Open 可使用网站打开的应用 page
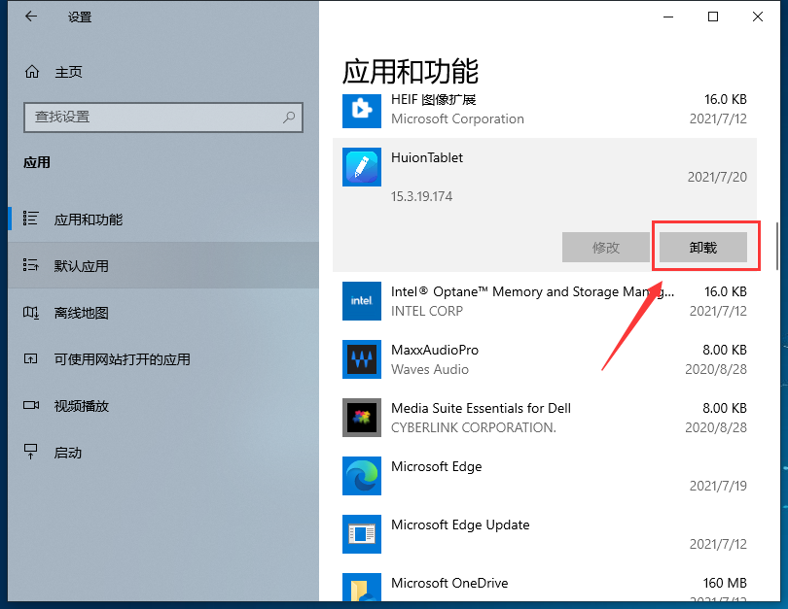788x609 pixels. [x=163, y=359]
